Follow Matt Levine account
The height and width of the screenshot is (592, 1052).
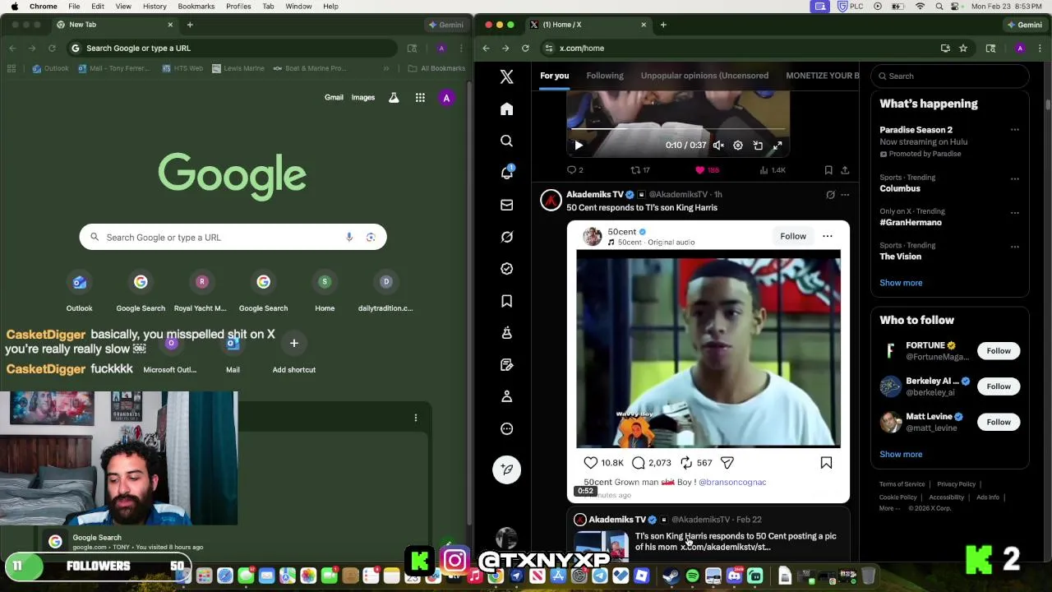pyautogui.click(x=999, y=422)
